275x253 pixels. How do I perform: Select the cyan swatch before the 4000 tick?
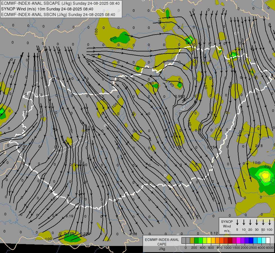(x=260, y=241)
